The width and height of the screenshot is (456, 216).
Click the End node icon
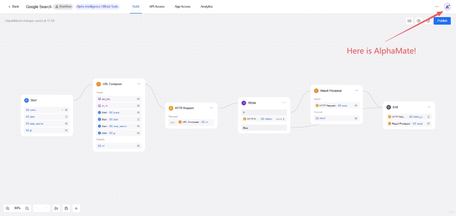pos(389,107)
